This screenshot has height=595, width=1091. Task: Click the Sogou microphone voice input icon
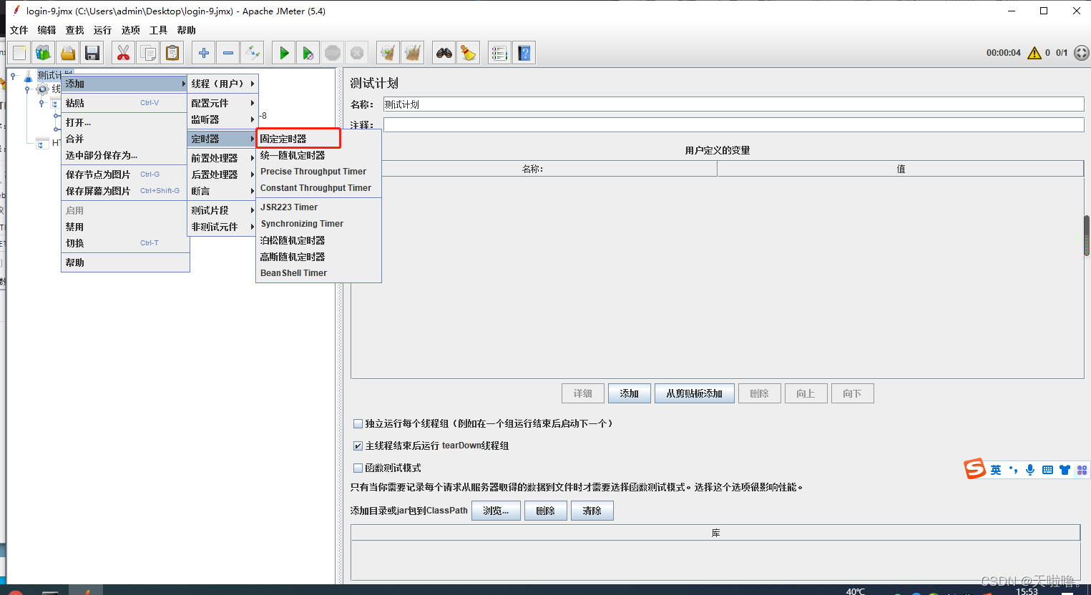pos(1030,470)
